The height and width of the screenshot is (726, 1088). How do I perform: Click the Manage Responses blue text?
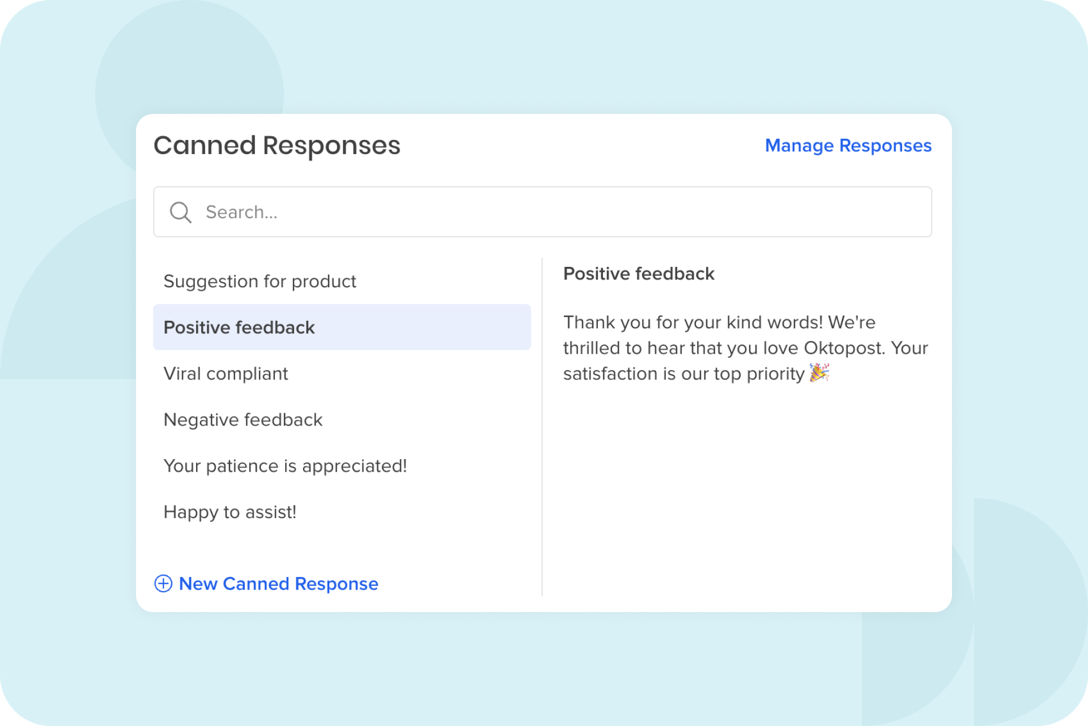click(x=848, y=146)
